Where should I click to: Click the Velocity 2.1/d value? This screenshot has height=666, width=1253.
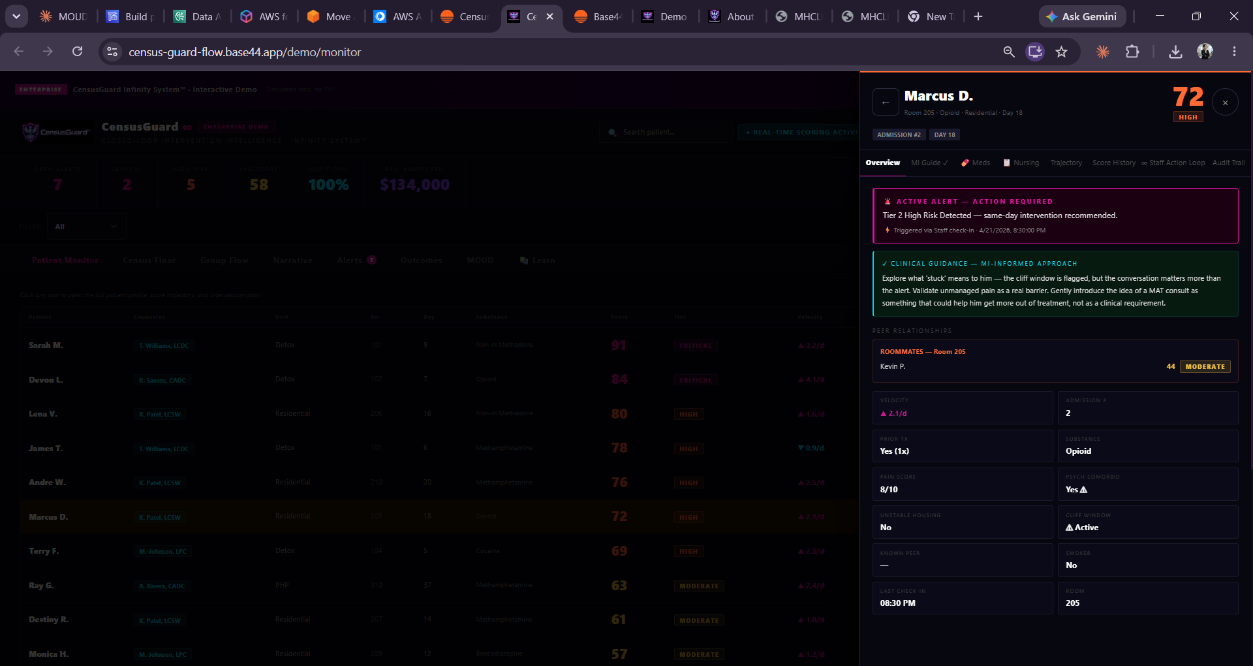click(x=893, y=413)
